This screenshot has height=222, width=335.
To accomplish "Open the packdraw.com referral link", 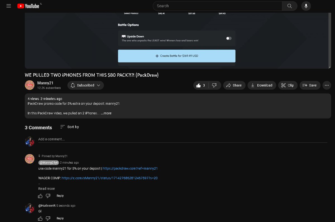I will pos(130,168).
